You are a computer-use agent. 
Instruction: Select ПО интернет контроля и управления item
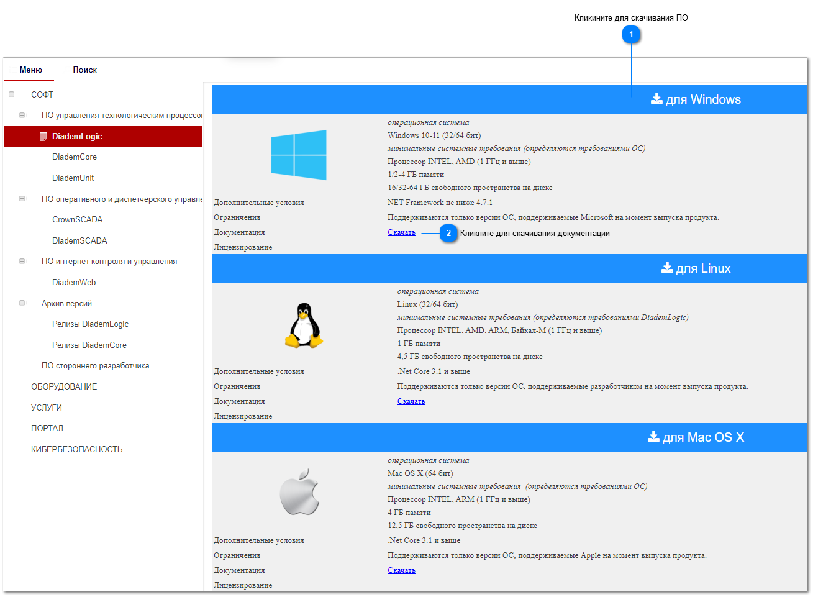(109, 262)
